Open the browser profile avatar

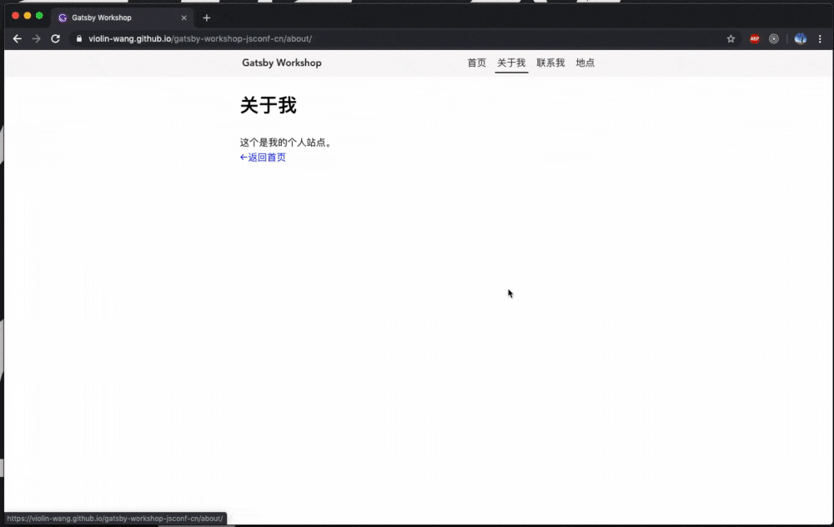tap(800, 39)
